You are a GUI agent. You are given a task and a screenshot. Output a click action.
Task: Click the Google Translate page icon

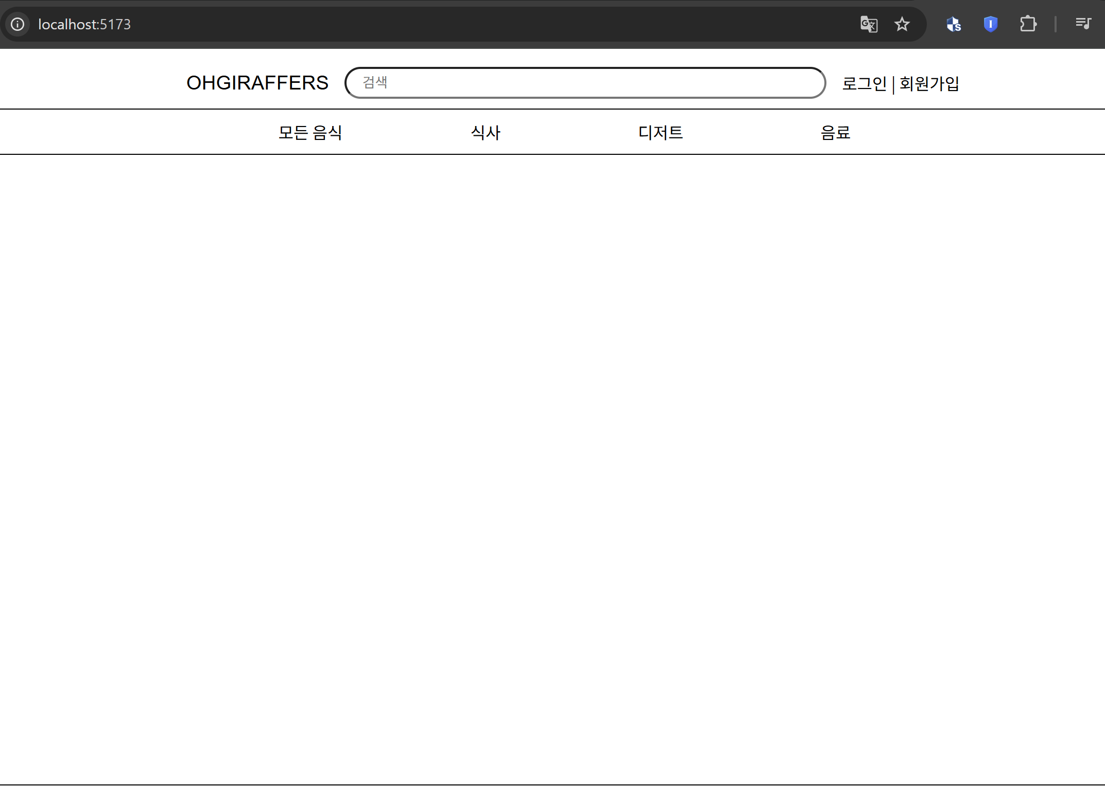(869, 24)
